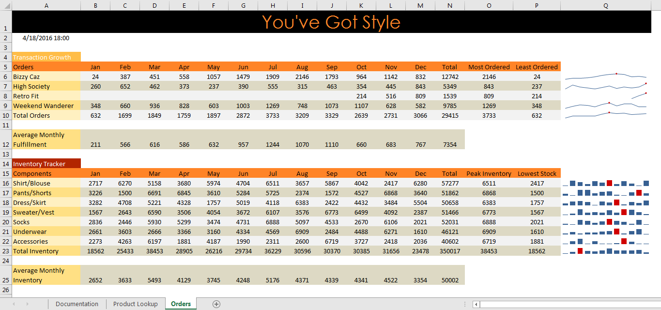Select the Bizzy Caz sparkline cell
Screen dimensions: 661x310
[605, 77]
